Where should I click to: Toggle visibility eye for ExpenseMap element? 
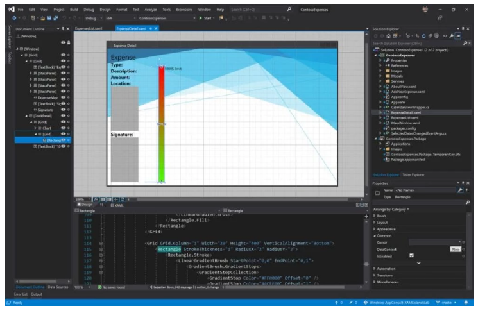point(62,97)
